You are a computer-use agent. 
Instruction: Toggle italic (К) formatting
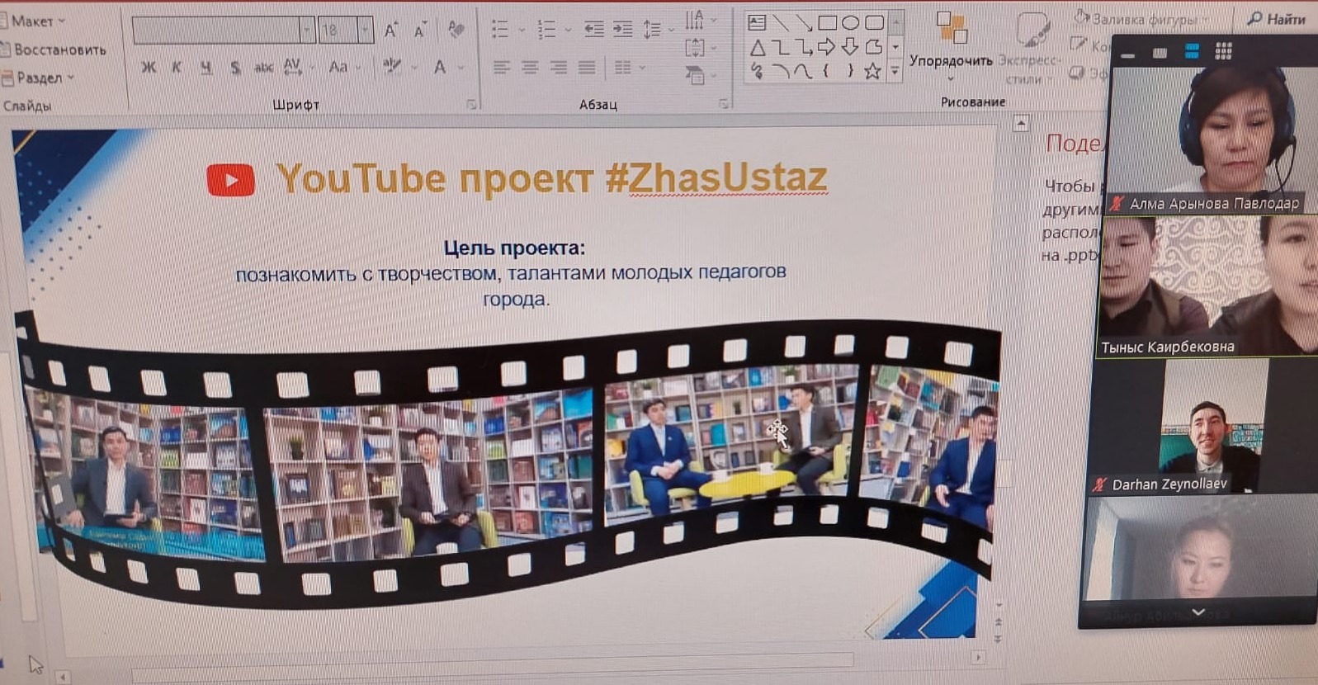tap(177, 68)
